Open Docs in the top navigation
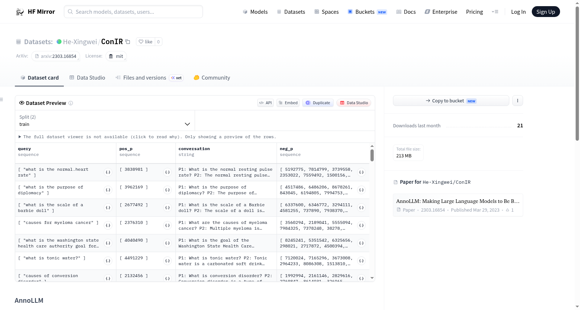 (406, 12)
